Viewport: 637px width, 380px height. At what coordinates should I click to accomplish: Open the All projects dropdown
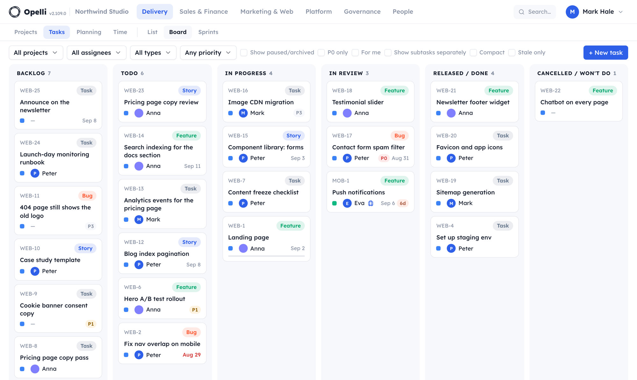coord(36,53)
